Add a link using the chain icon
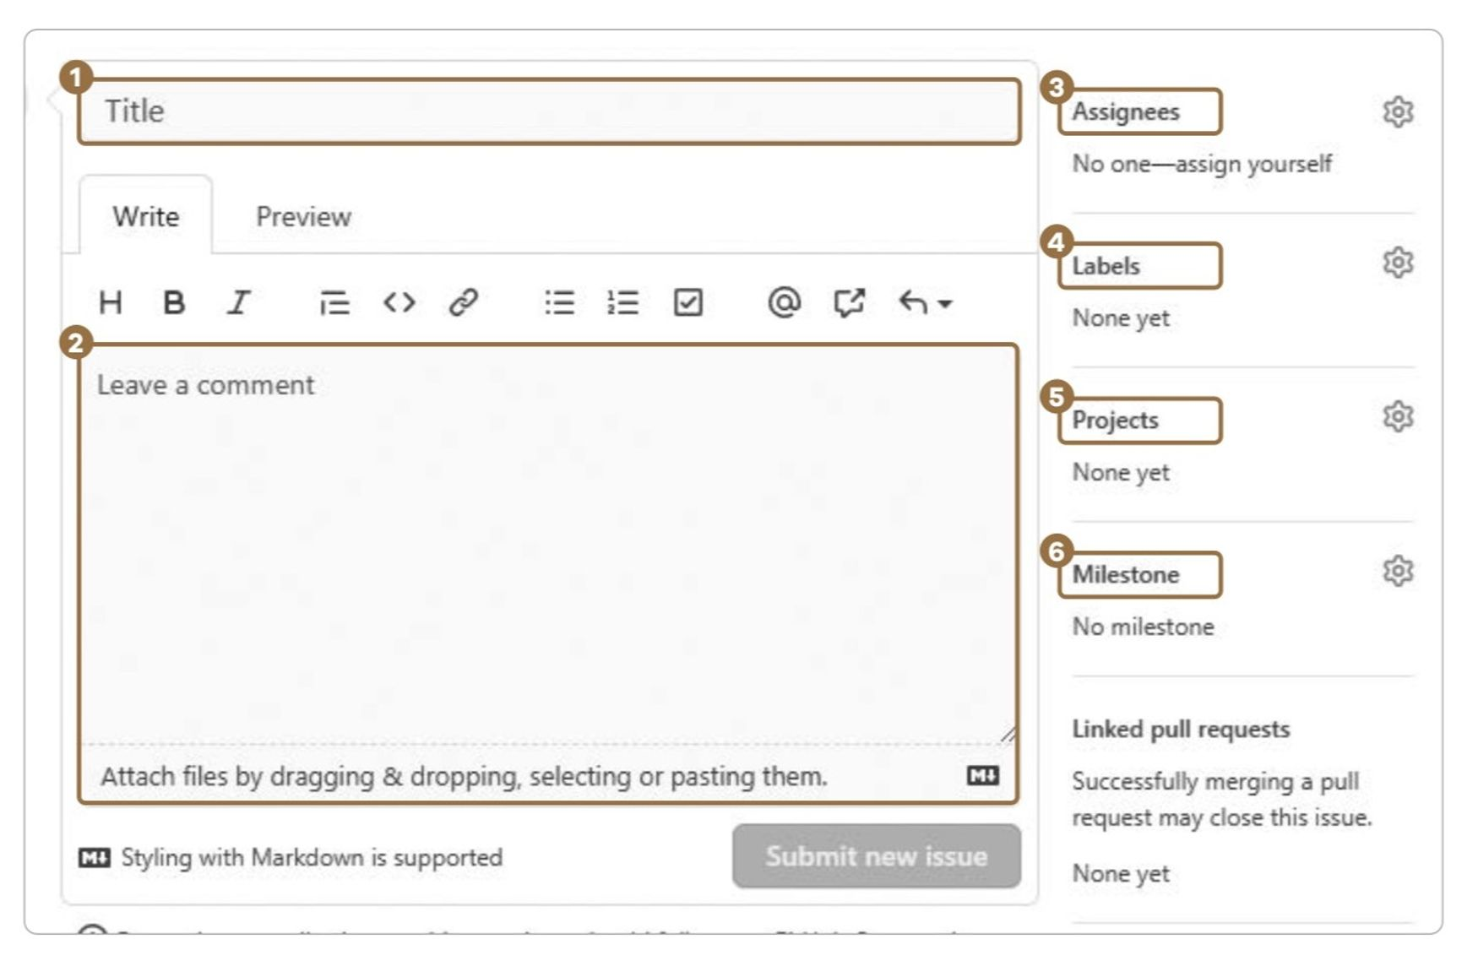Image resolution: width=1478 pixels, height=977 pixels. [x=464, y=302]
